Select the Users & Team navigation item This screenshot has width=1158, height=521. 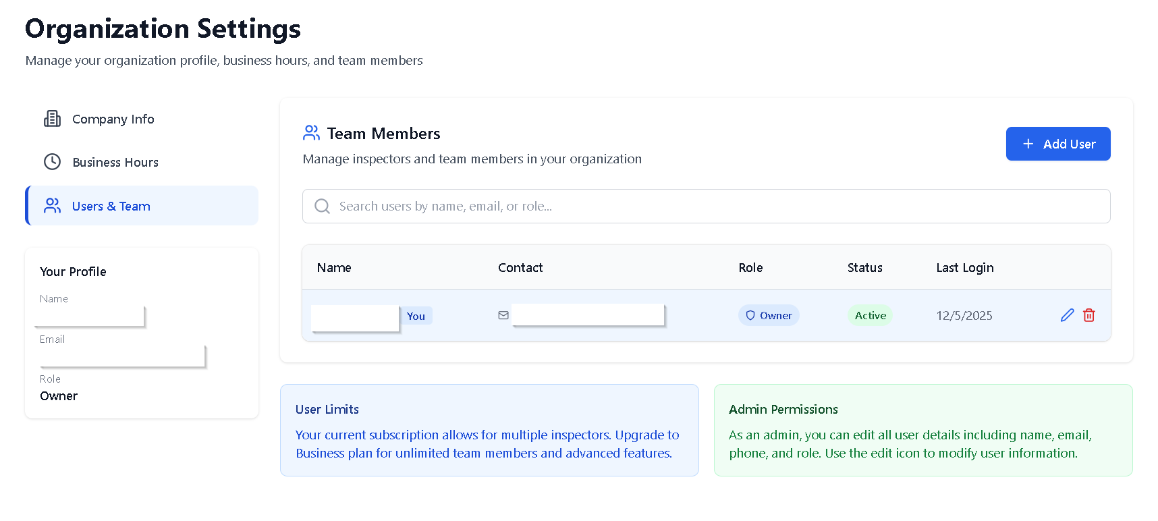(x=111, y=206)
